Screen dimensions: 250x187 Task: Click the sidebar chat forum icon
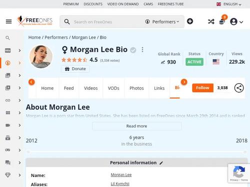point(8,163)
